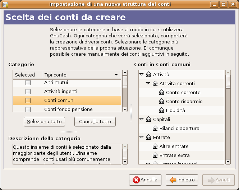The height and width of the screenshot is (190, 239).
Task: Click the Selected column header
Action: pyautogui.click(x=28, y=75)
